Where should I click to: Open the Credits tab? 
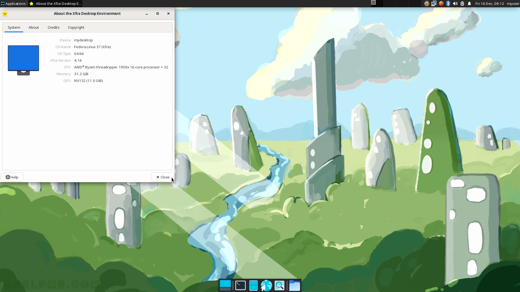pyautogui.click(x=53, y=27)
